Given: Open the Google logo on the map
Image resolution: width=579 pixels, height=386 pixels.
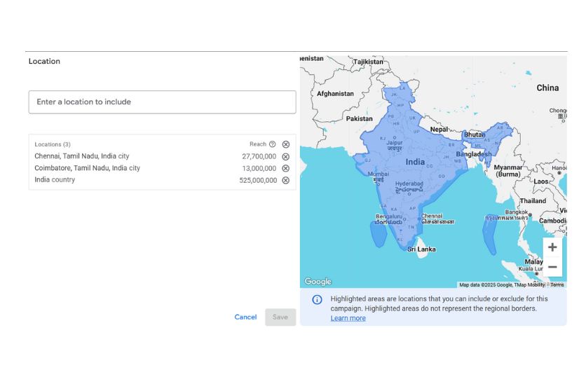Looking at the screenshot, I should pos(318,282).
